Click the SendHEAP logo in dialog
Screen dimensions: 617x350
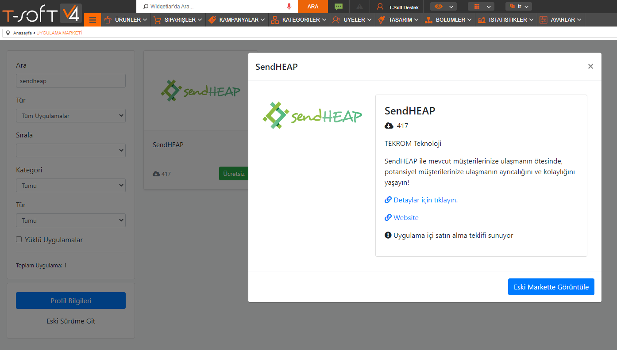pos(312,115)
